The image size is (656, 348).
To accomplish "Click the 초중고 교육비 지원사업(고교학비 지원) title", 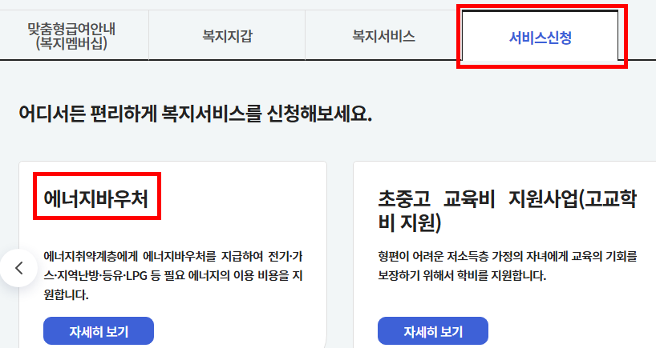I will click(x=508, y=210).
